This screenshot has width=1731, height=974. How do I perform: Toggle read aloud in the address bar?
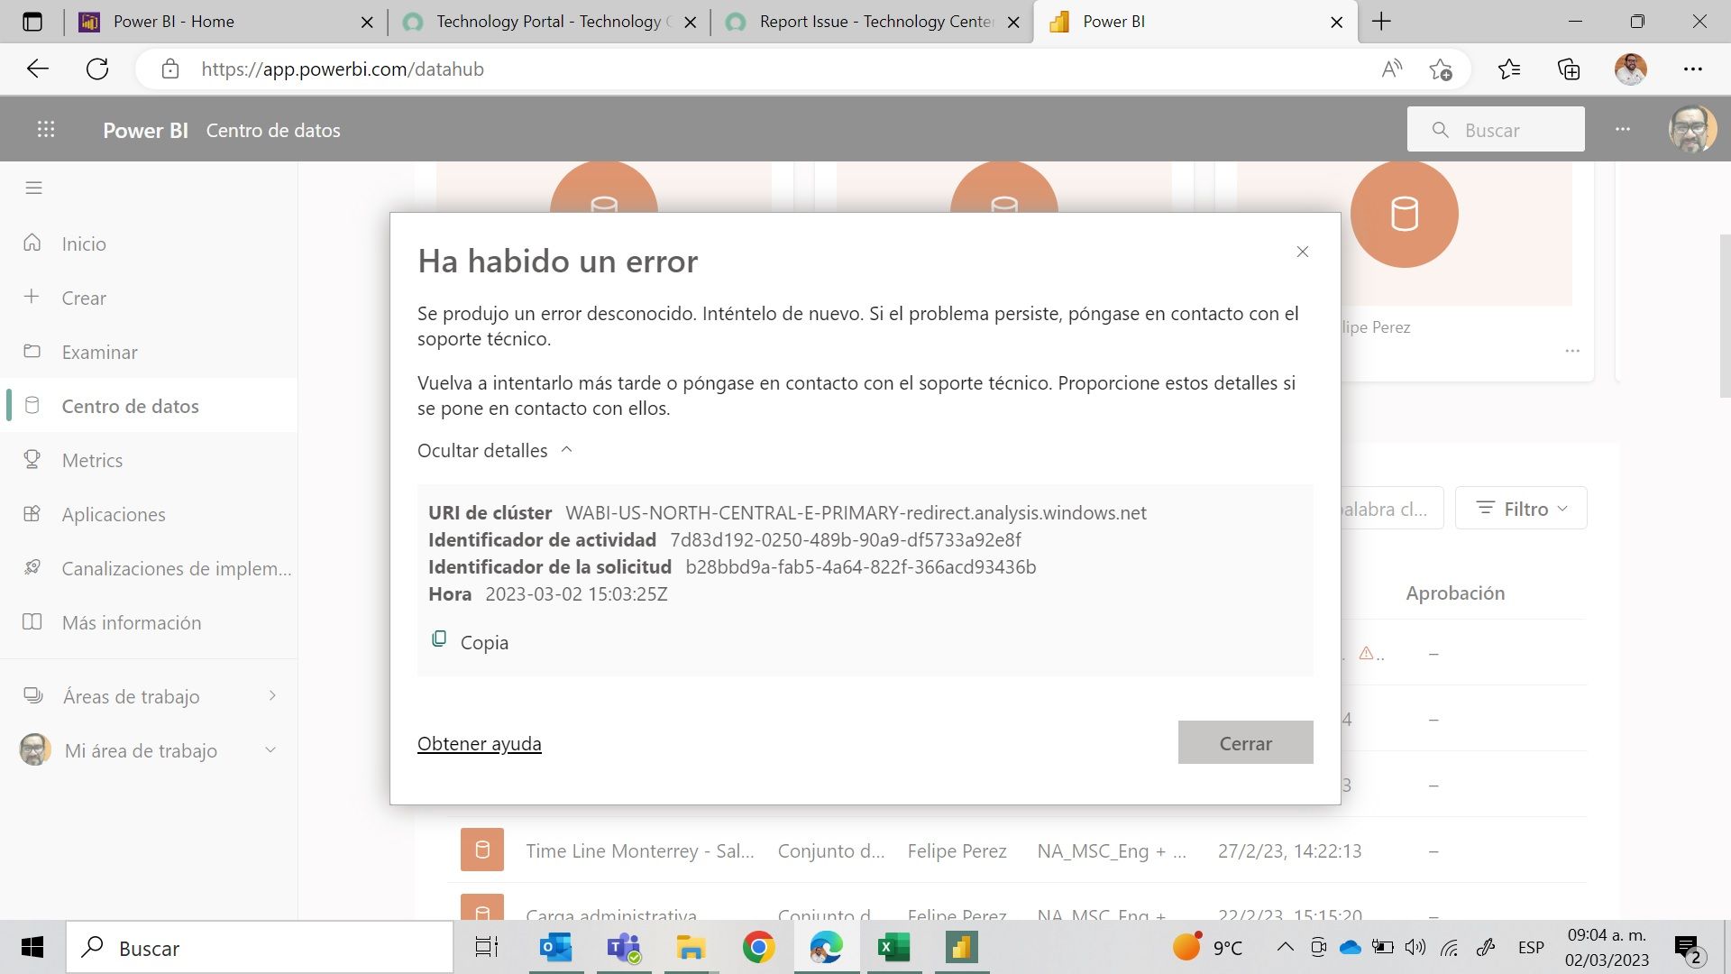click(1391, 69)
